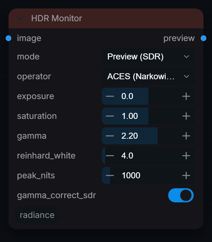
Task: Click the peak_nits 1000 value field
Action: 148,175
